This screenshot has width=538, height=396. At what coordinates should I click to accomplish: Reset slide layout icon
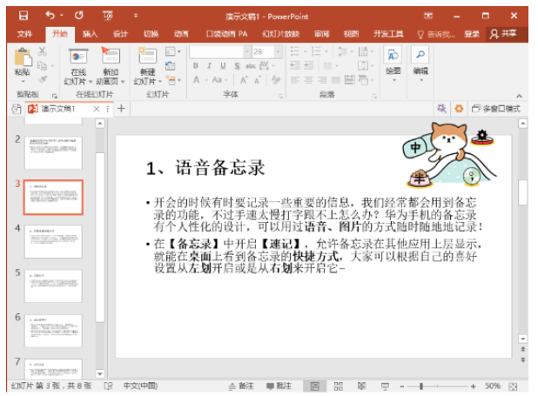click(x=170, y=66)
